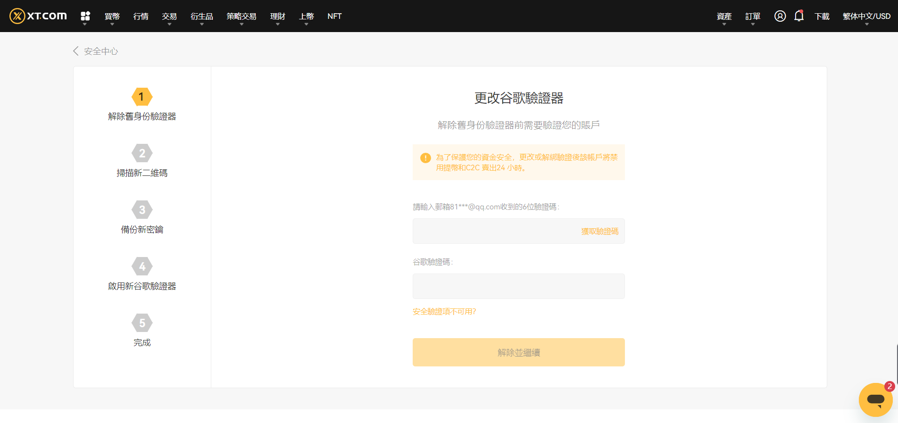Expand the 衍生品 dropdown

(202, 16)
